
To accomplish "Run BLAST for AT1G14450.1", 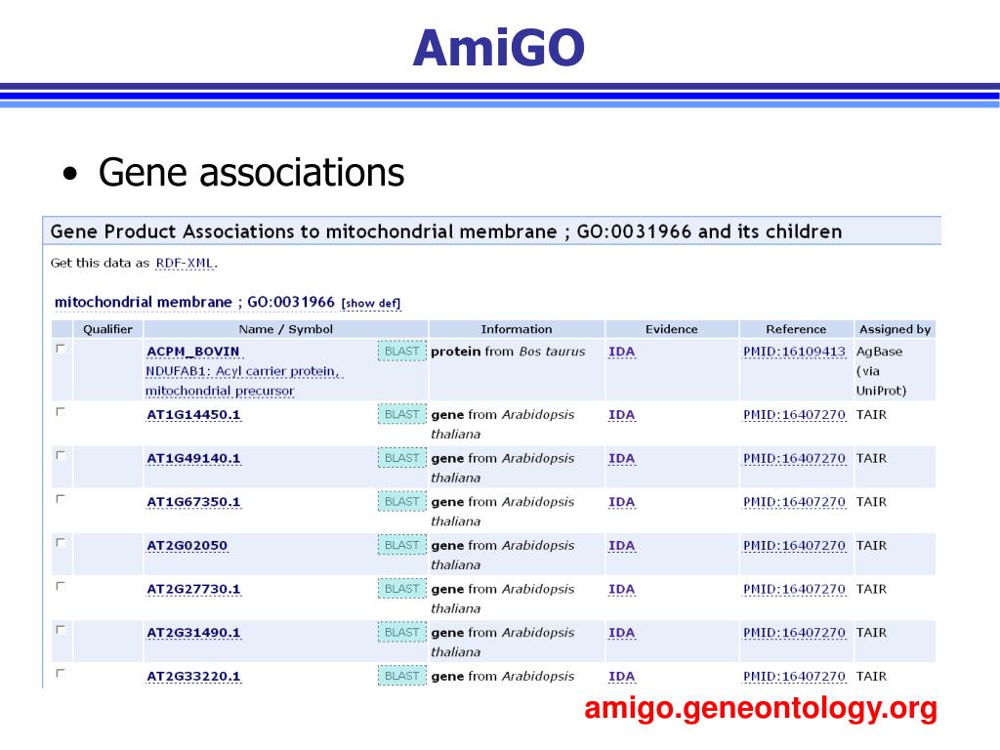I will pos(401,414).
